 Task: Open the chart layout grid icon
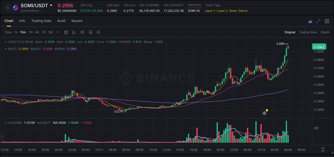(327, 21)
